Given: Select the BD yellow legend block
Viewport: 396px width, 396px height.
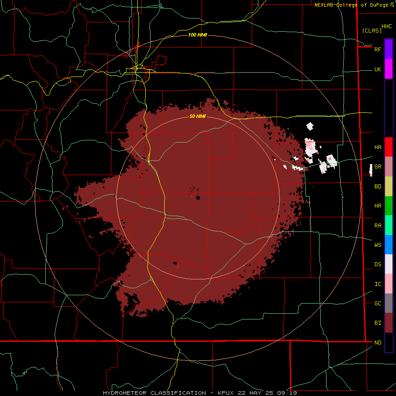Looking at the screenshot, I should pos(389,187).
